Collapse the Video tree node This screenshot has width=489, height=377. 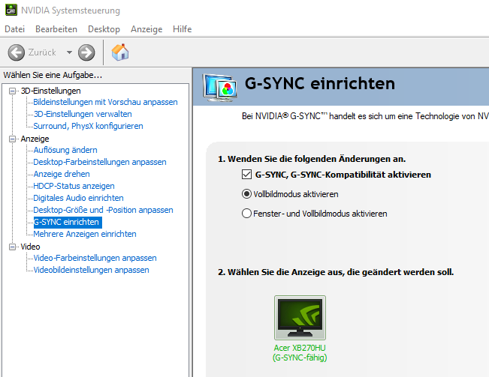tap(12, 247)
